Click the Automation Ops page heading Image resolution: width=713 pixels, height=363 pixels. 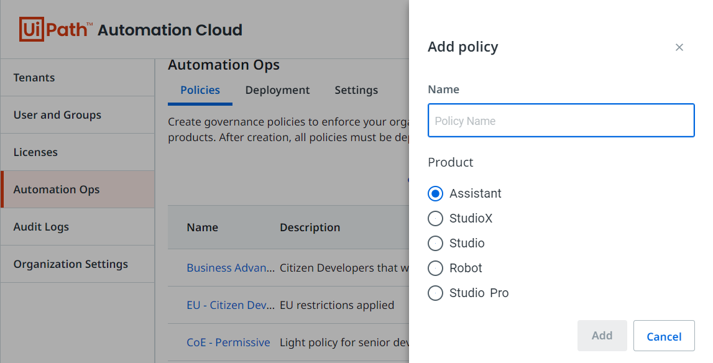point(224,65)
